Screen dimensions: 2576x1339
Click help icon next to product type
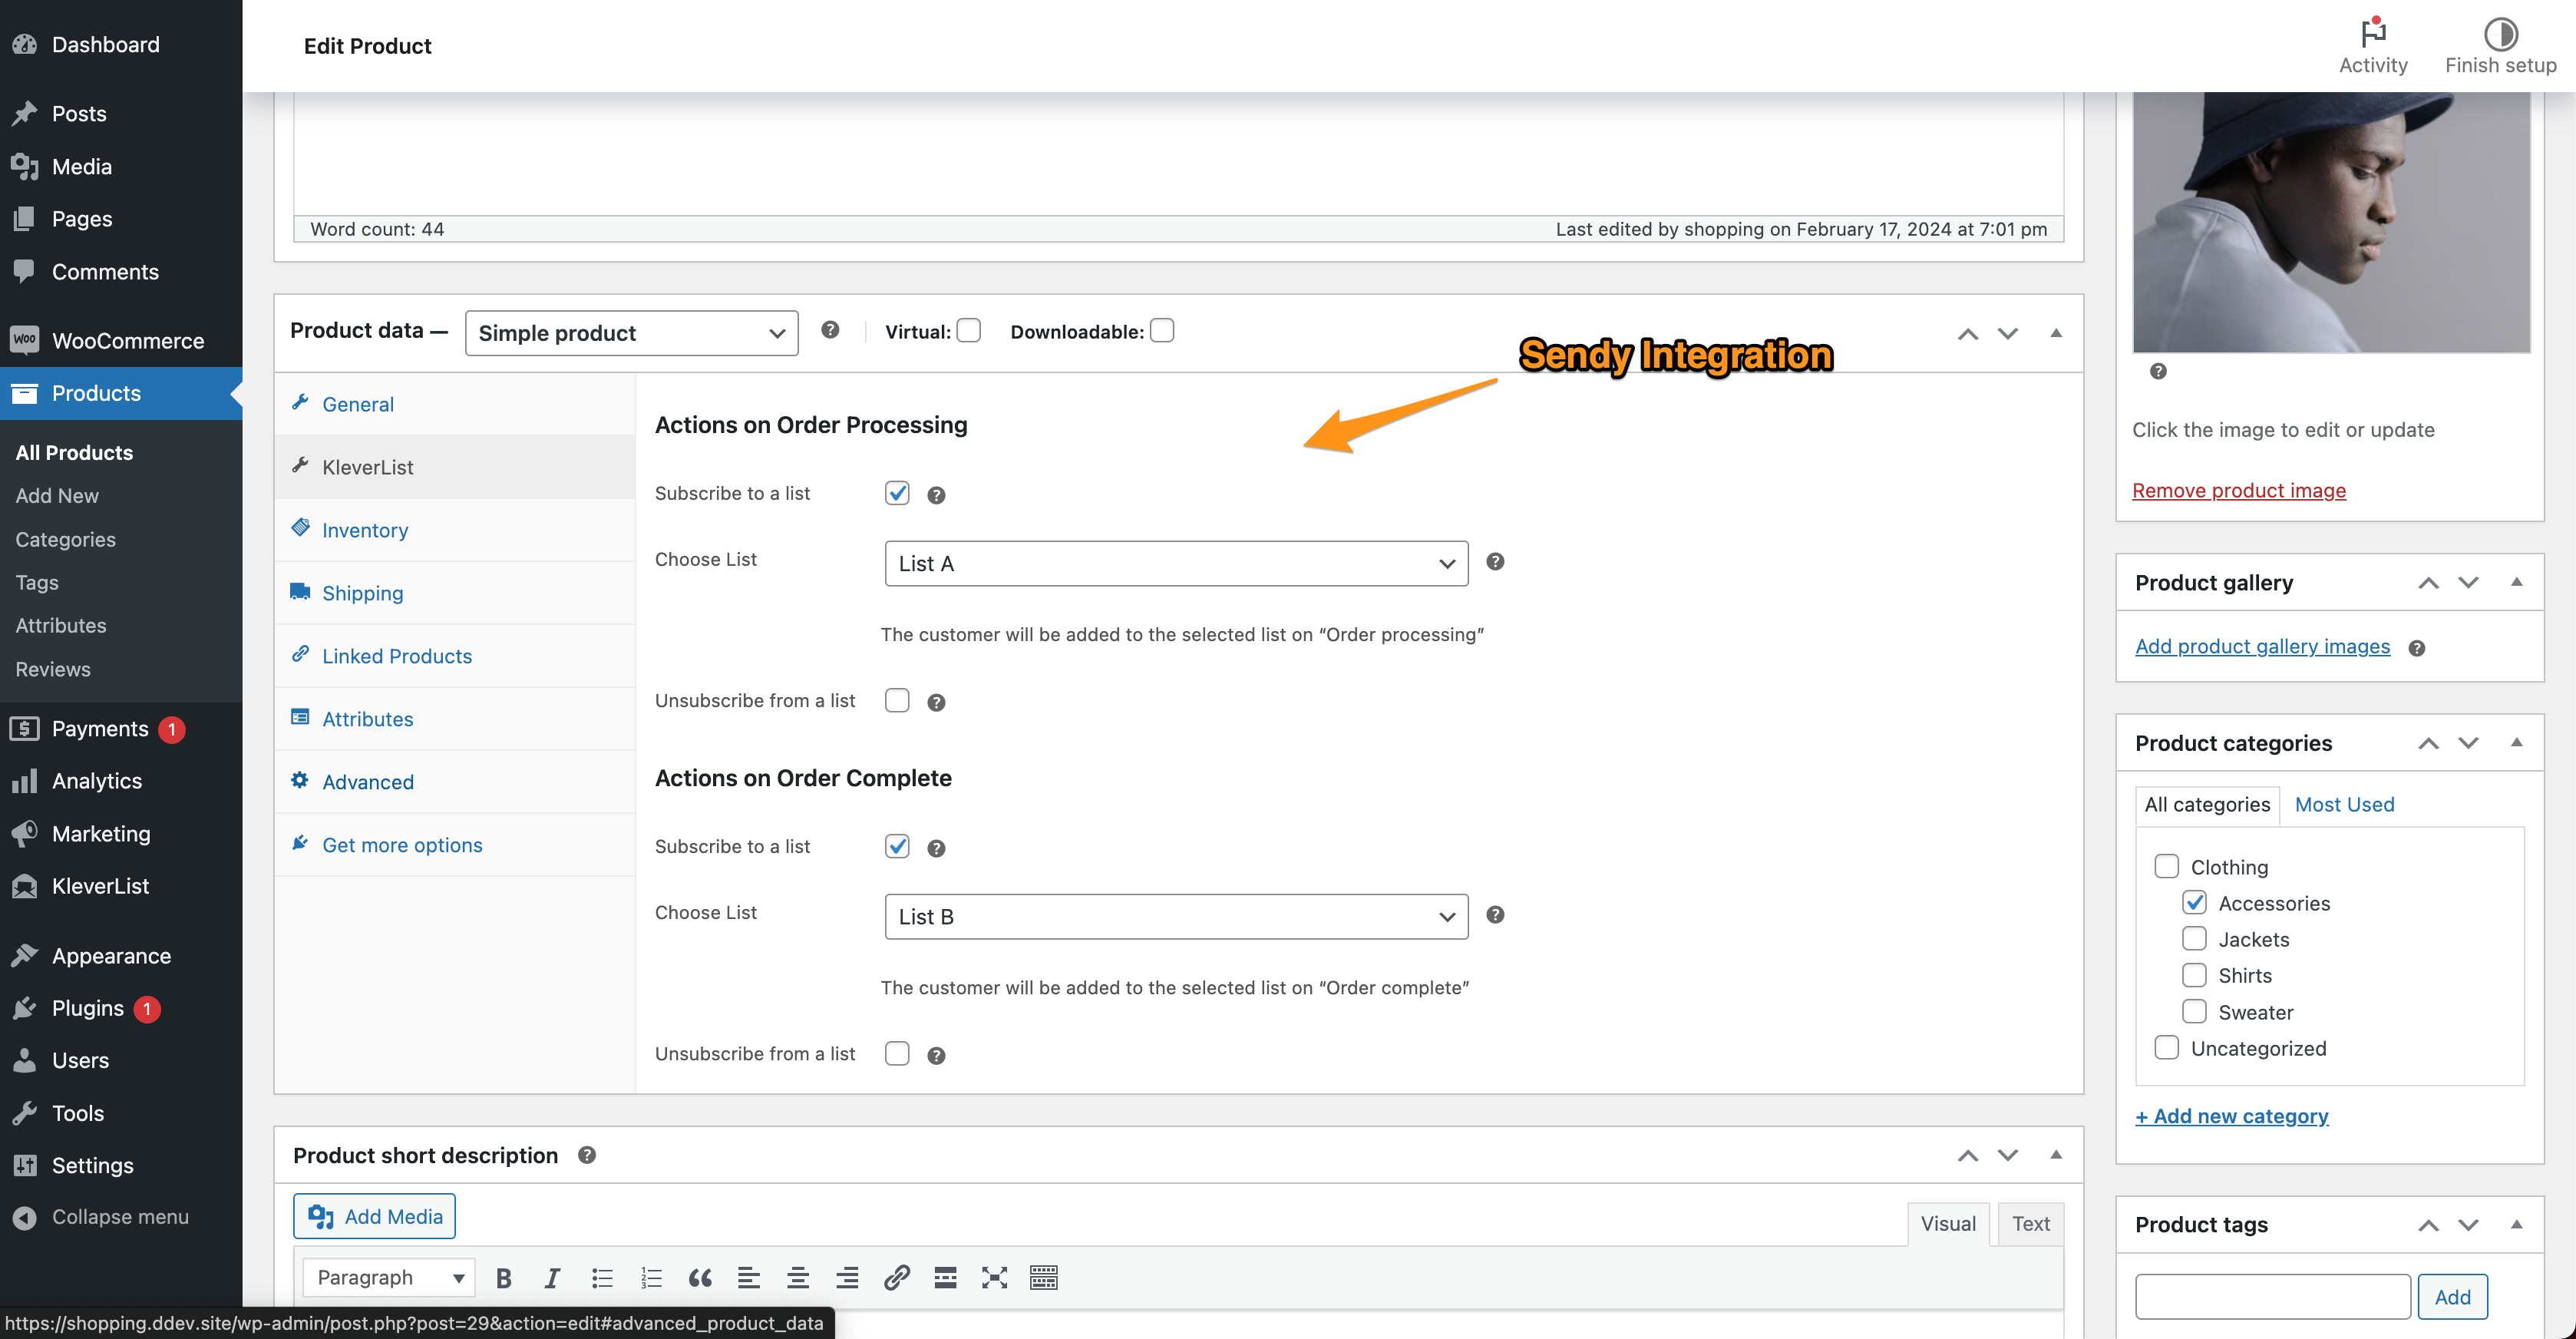pyautogui.click(x=830, y=330)
